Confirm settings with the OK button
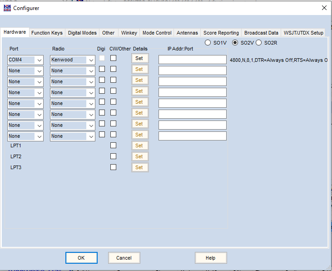This screenshot has height=271, width=332. pyautogui.click(x=81, y=258)
